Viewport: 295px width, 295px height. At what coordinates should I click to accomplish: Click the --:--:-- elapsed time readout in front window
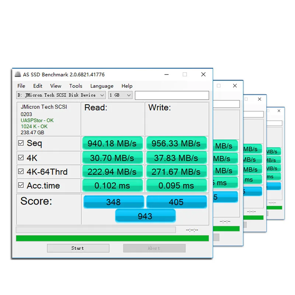click(192, 230)
